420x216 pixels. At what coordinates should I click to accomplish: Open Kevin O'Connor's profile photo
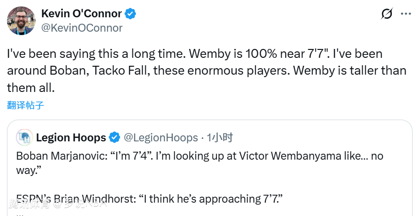click(x=20, y=21)
